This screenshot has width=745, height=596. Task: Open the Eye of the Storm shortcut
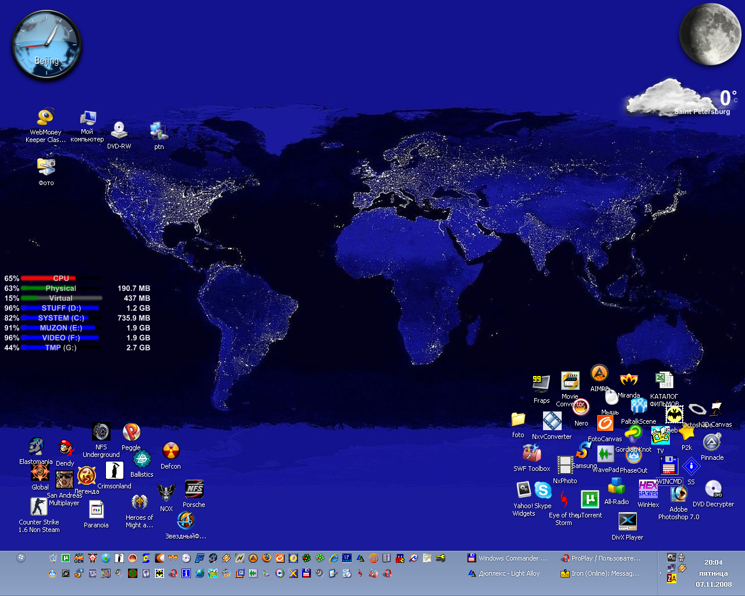tap(563, 500)
